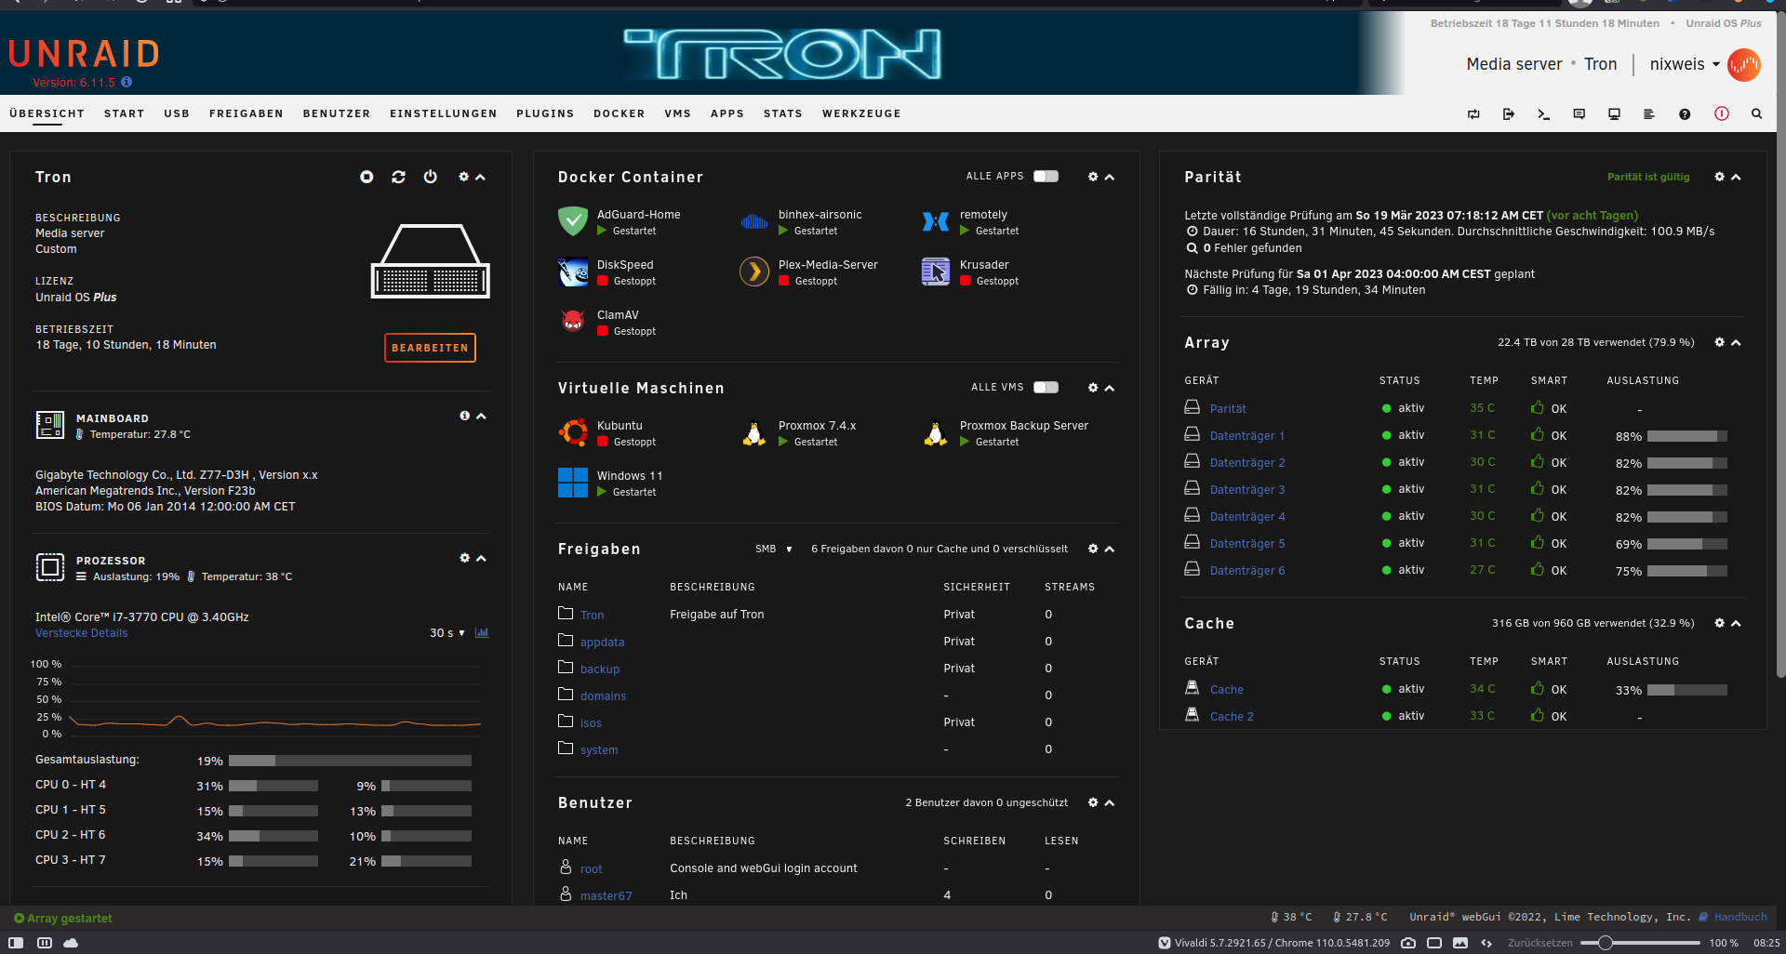Open the 30 s graph interval dropdown

446,632
